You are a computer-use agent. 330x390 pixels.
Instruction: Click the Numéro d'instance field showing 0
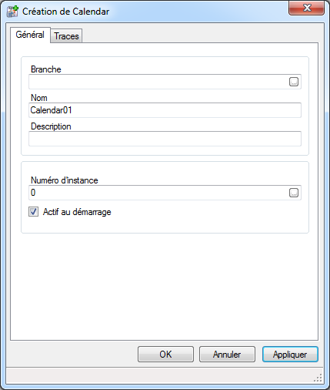point(158,193)
